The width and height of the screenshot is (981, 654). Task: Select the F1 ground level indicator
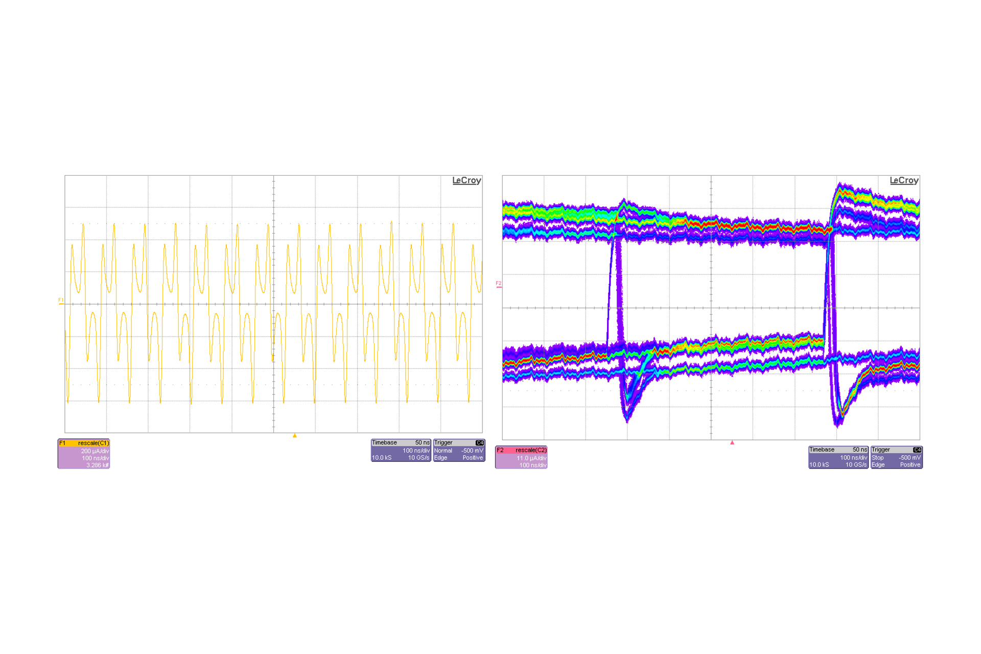click(x=61, y=301)
